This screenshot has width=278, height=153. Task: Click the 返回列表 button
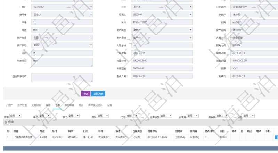pyautogui.click(x=99, y=93)
